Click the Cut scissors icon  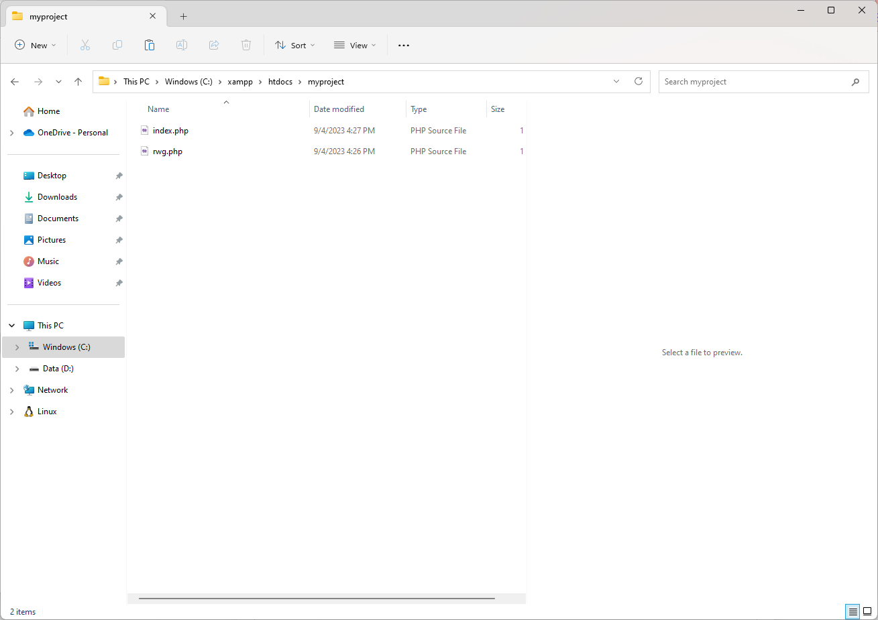[85, 45]
